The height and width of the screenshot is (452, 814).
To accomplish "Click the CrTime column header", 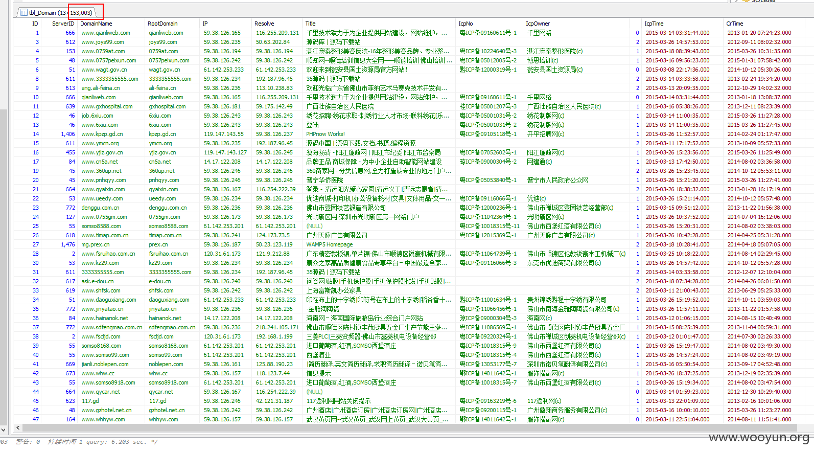I will click(734, 24).
